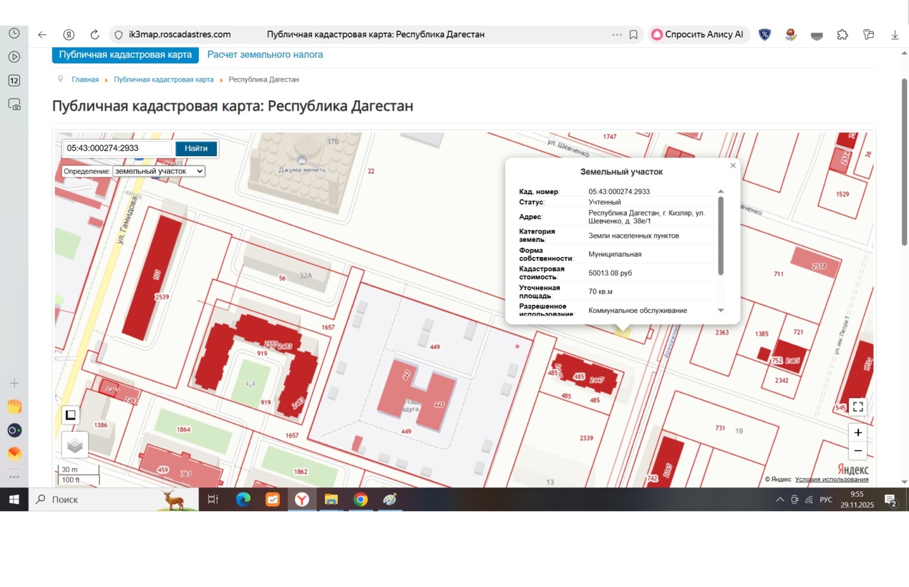The width and height of the screenshot is (909, 587).
Task: Show hidden system tray icons chevron
Action: [780, 500]
